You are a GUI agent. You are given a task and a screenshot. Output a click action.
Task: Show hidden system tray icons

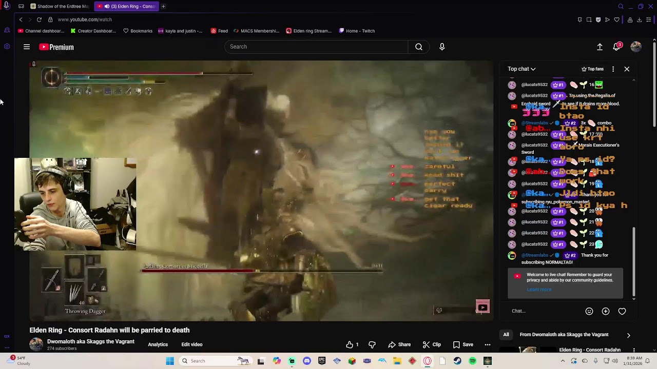(563, 361)
